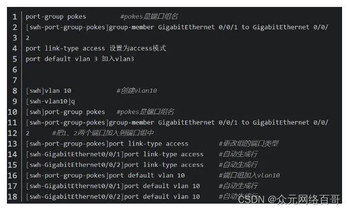Viewport: 349px width, 210px height.
Task: Click GigabitEthernet0/0/2 default vlan line 18
Action: (113, 197)
